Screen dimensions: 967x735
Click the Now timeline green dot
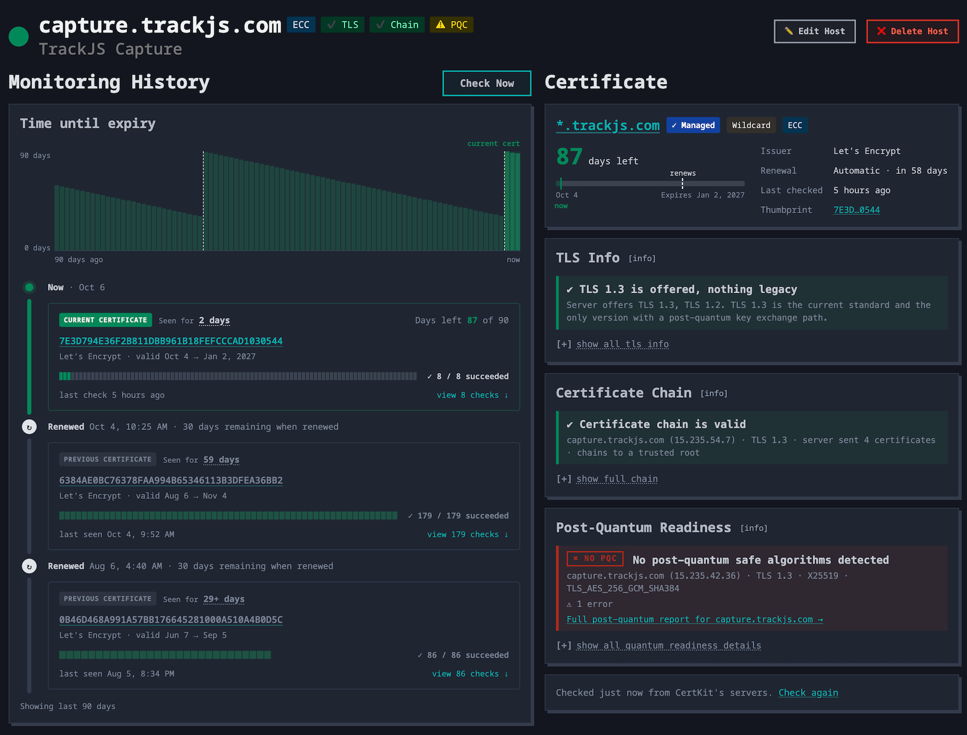click(x=29, y=287)
